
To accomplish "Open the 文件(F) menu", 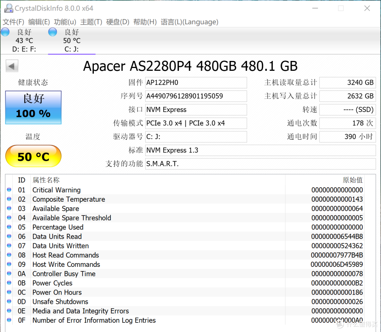I will coord(13,22).
